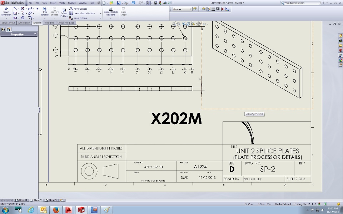Screen dimensions: 343x214
Task: Expand Circle tool options arrow
Action: (x=26, y=9)
